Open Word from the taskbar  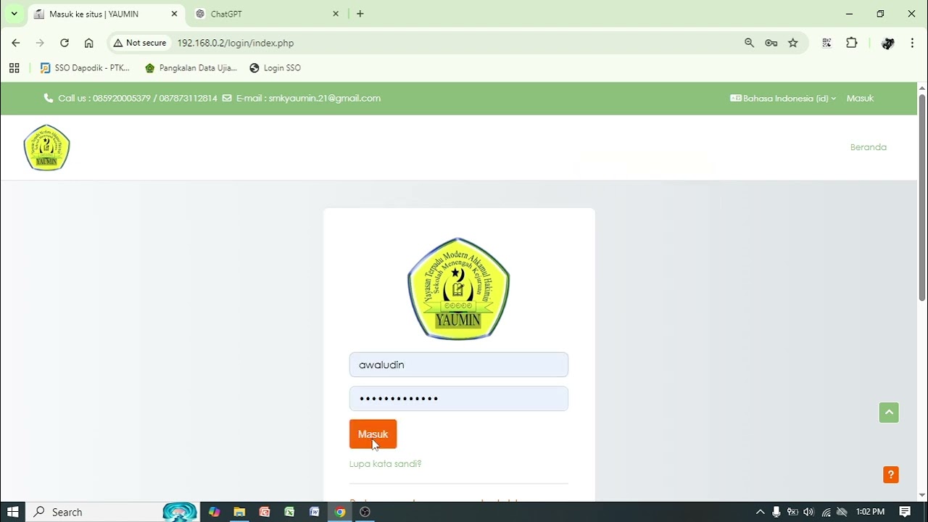(315, 512)
